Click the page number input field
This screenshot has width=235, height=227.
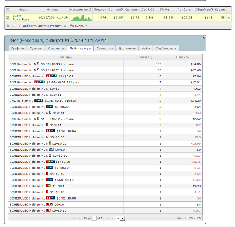point(94,218)
